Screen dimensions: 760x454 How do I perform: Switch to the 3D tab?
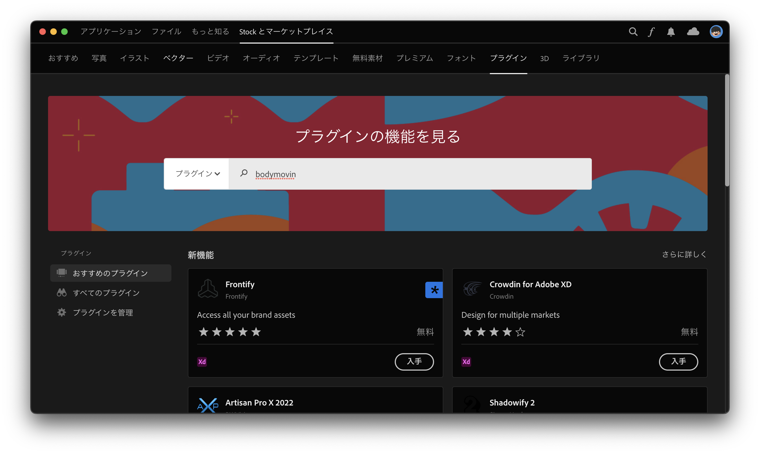coord(544,58)
